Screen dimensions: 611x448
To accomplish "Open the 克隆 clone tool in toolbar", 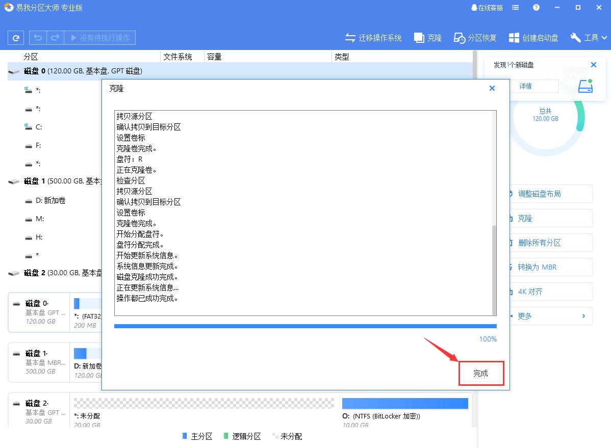I will click(427, 37).
